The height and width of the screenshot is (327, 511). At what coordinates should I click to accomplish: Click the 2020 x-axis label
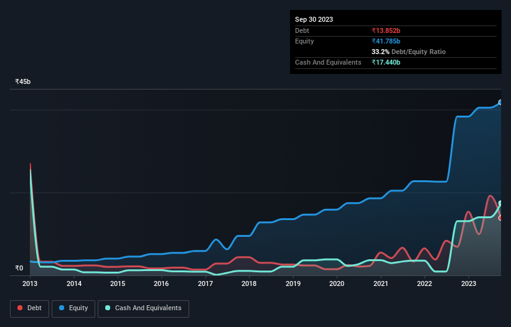point(337,283)
